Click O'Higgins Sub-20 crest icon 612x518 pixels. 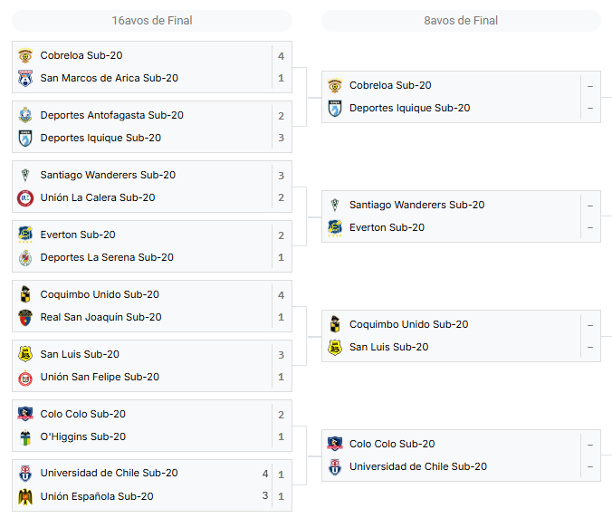tap(25, 436)
